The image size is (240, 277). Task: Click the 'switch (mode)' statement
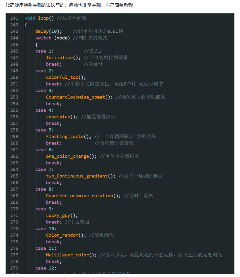[x=53, y=38]
